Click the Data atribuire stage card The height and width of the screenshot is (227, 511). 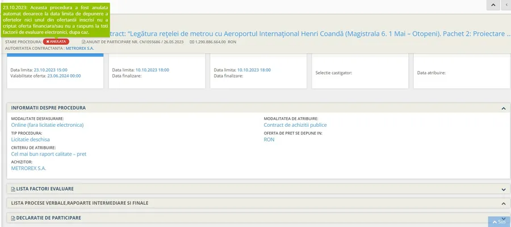pos(461,72)
